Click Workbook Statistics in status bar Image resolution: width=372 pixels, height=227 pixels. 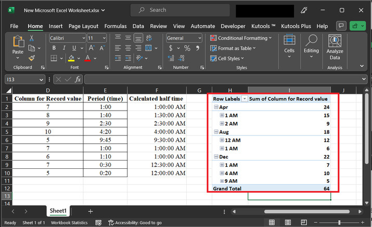70,222
